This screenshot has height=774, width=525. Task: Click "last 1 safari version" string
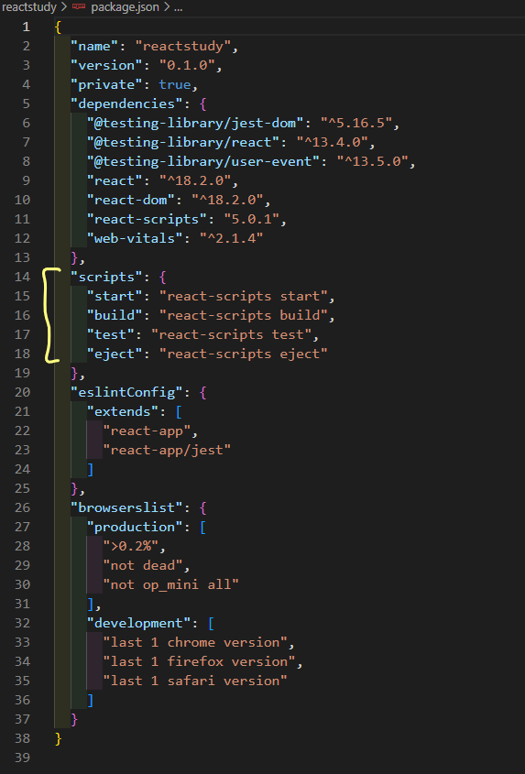click(195, 681)
